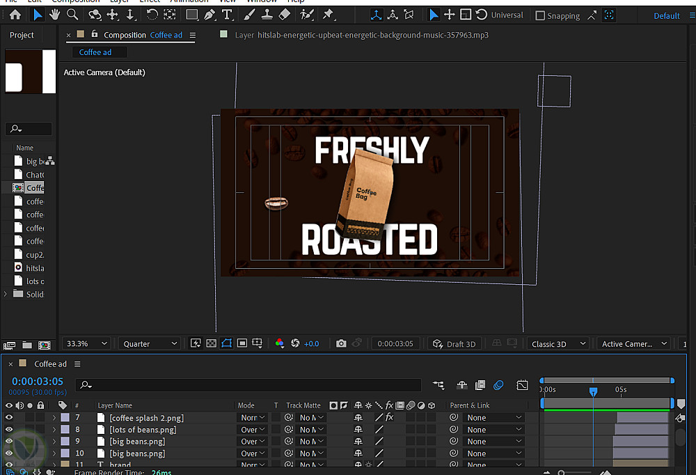This screenshot has width=696, height=475.
Task: Pick the Pen tool
Action: [x=209, y=15]
